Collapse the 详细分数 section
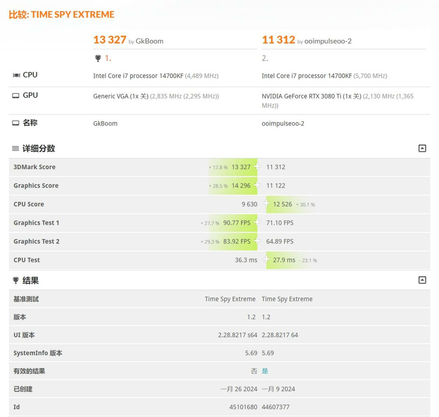The image size is (439, 417). pyautogui.click(x=422, y=148)
